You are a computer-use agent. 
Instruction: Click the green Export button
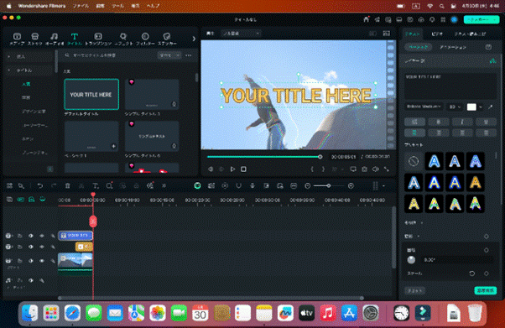click(x=482, y=19)
